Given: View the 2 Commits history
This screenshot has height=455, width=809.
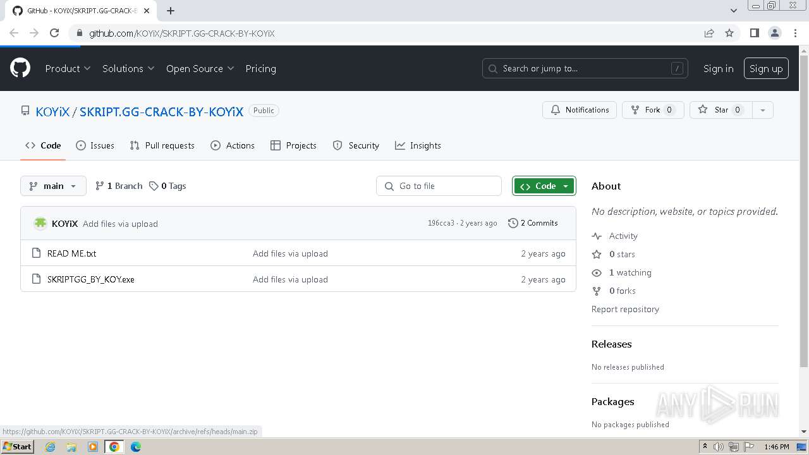Looking at the screenshot, I should tap(533, 223).
